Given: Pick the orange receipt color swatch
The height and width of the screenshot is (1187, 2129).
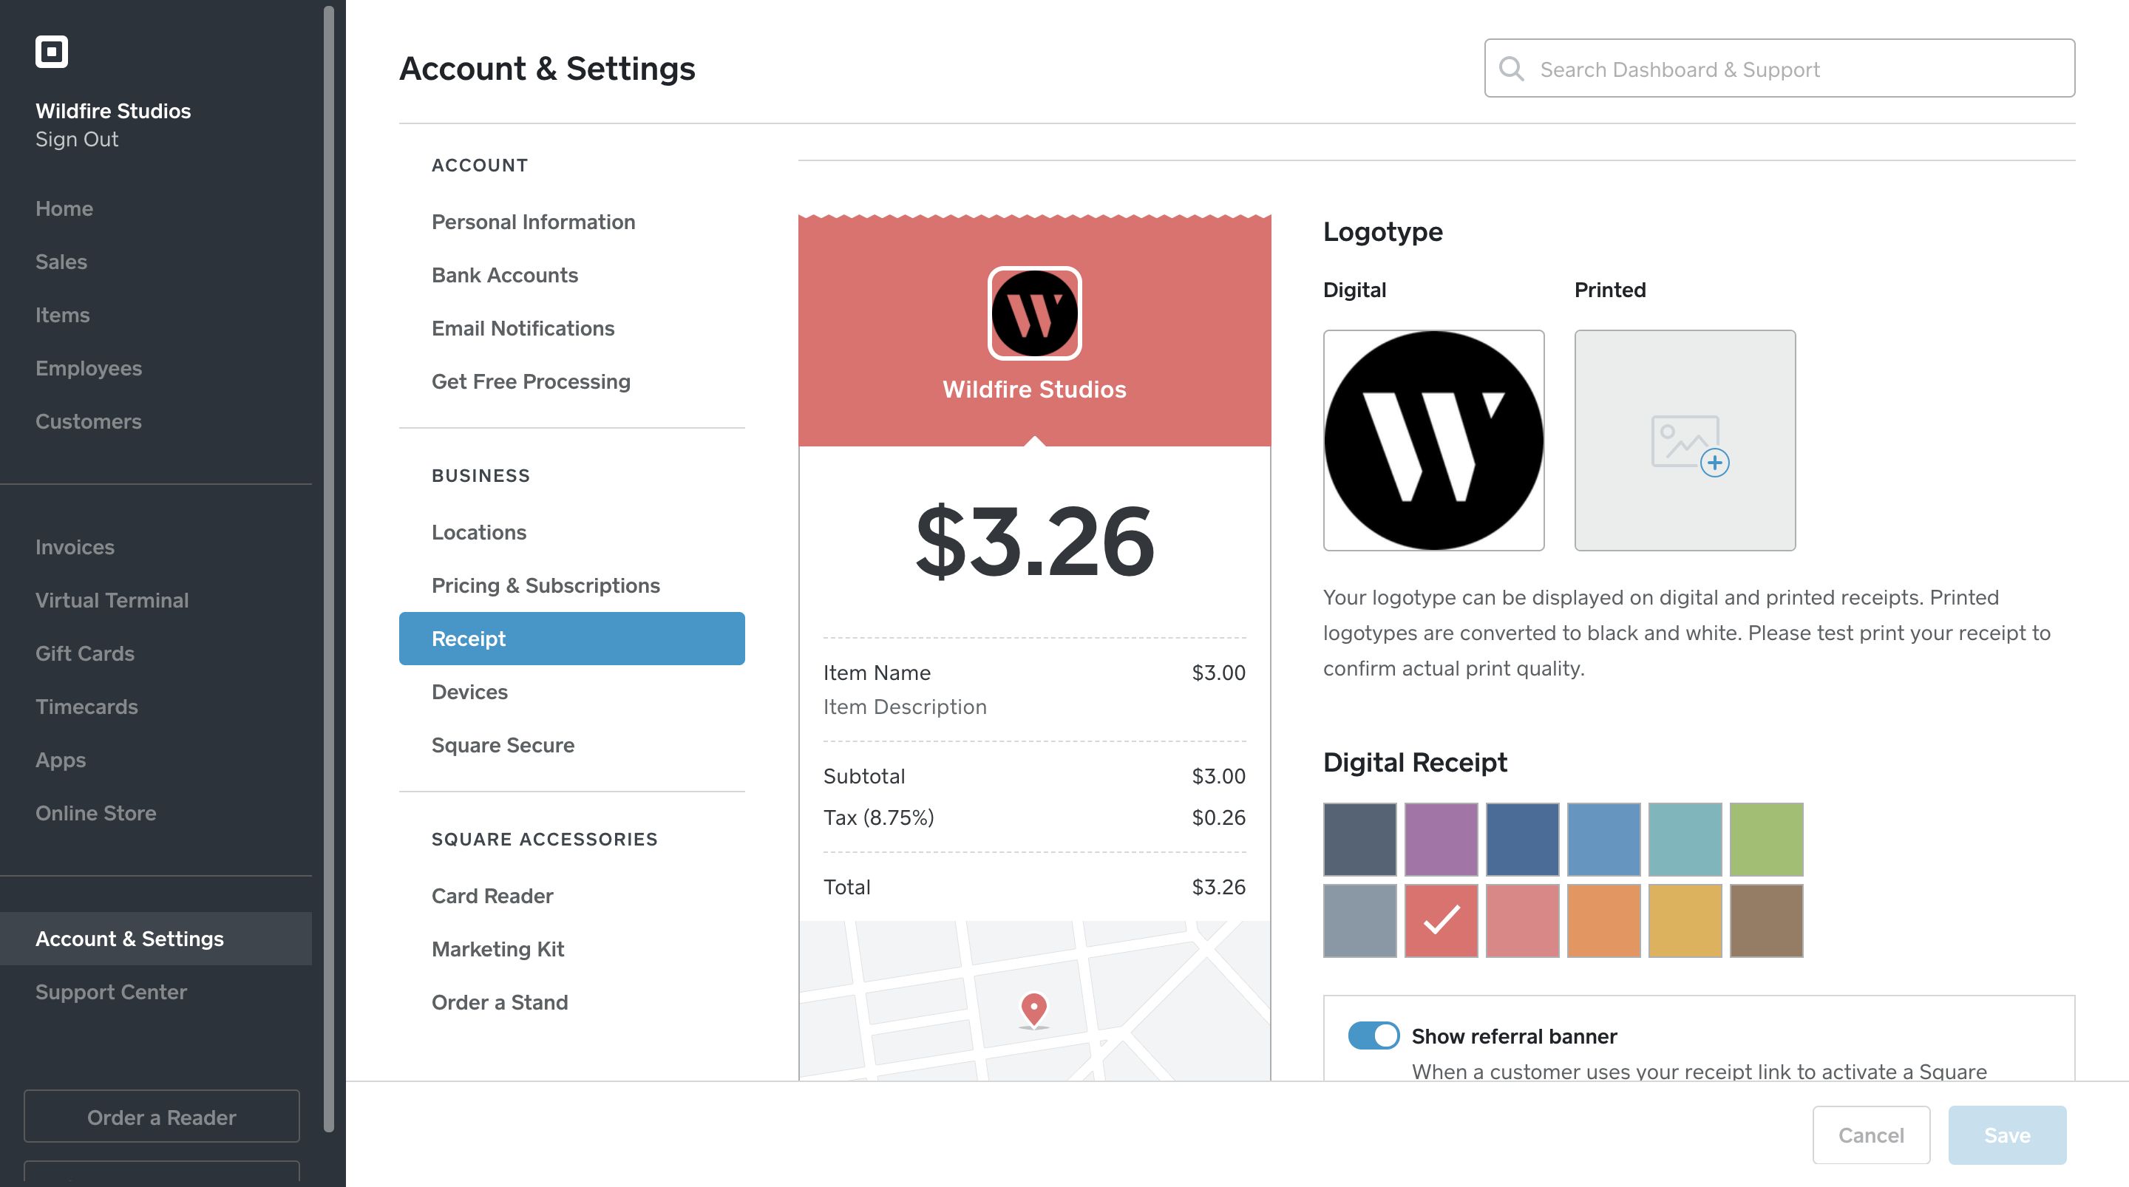Looking at the screenshot, I should tap(1603, 920).
